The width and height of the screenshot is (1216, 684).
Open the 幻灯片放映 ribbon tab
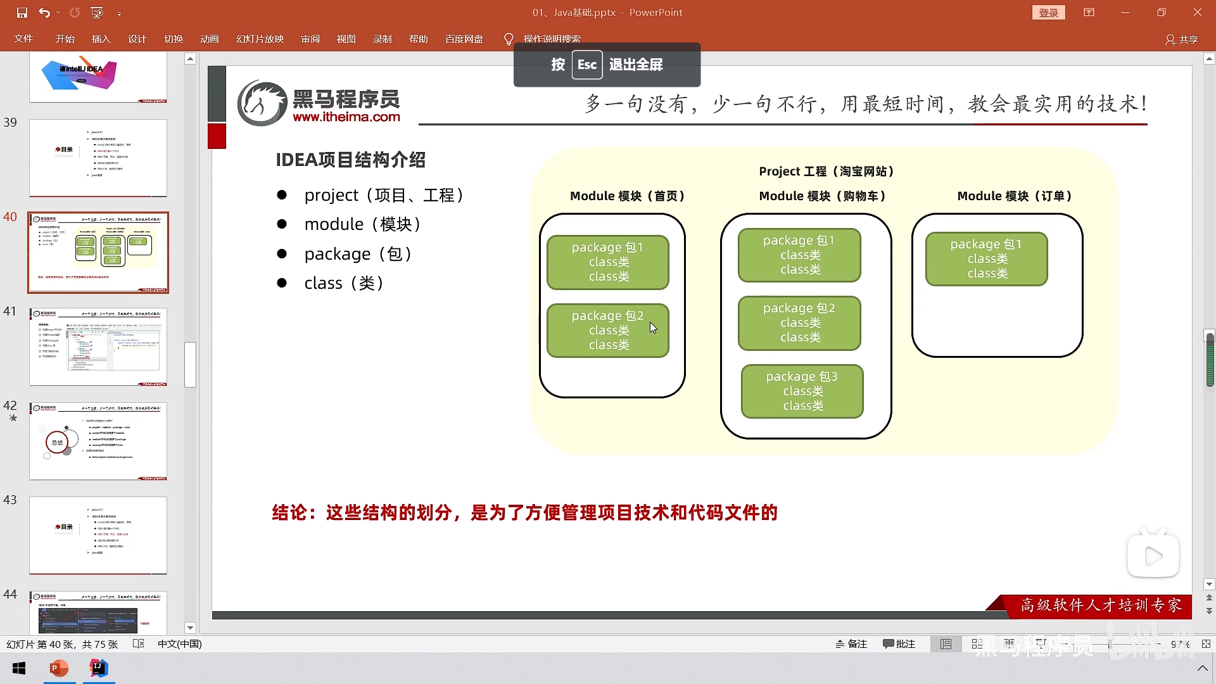click(260, 39)
